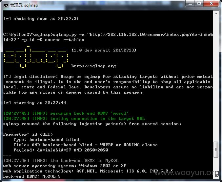Click the "resuming back-end DBMS 'mysql'" line

66,113
